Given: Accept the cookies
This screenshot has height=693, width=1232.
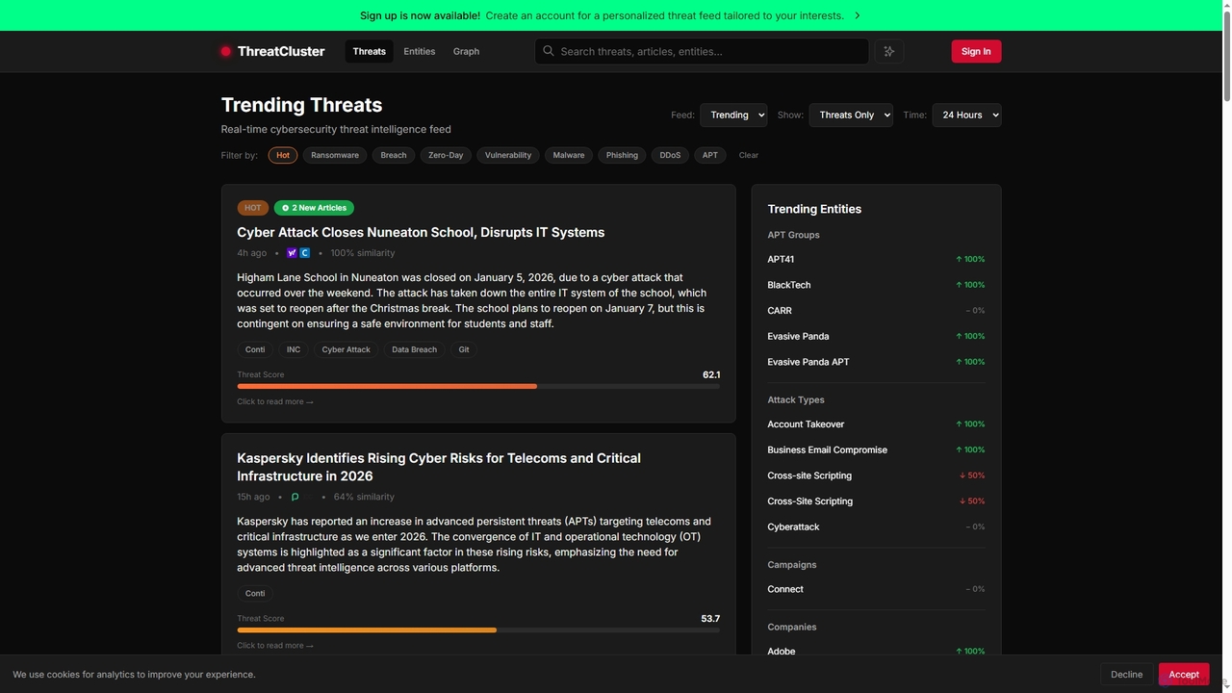Looking at the screenshot, I should coord(1184,675).
